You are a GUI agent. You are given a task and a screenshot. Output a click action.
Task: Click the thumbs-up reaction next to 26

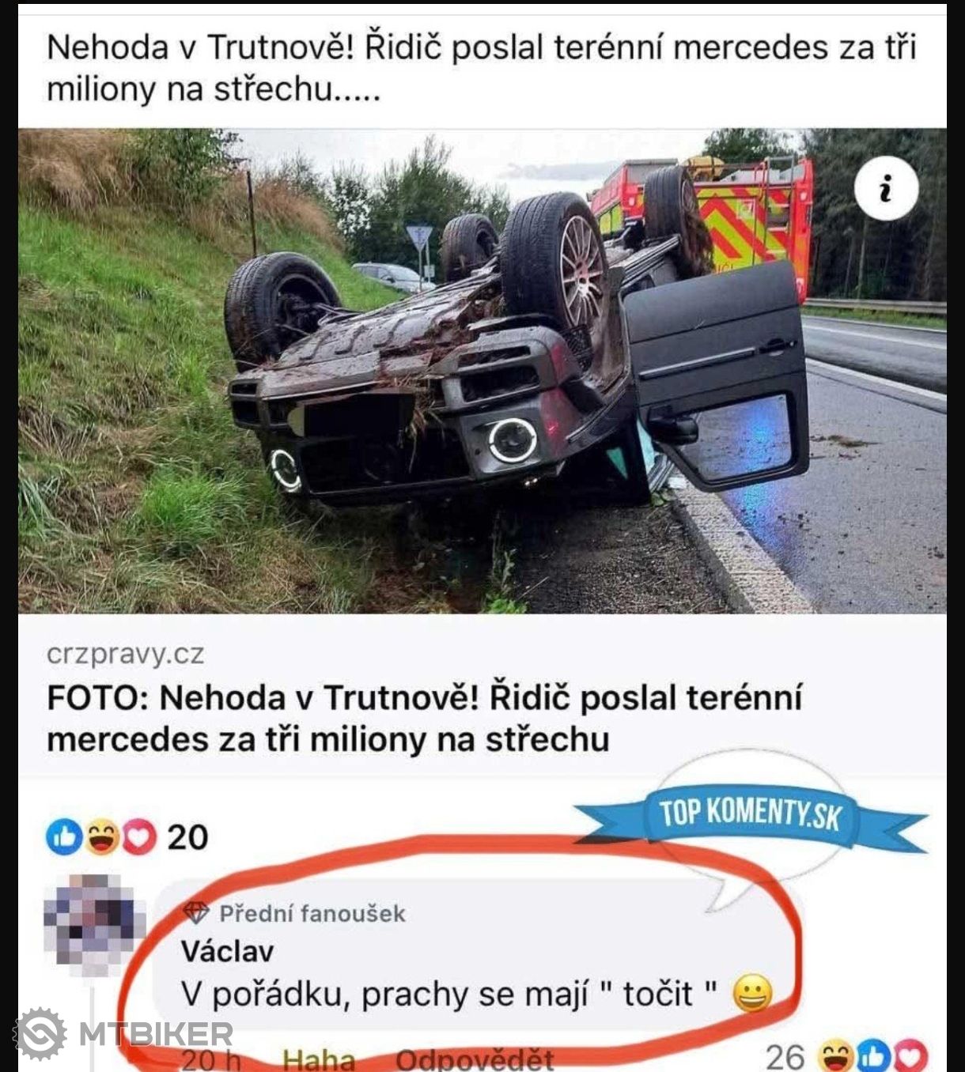(x=874, y=1056)
